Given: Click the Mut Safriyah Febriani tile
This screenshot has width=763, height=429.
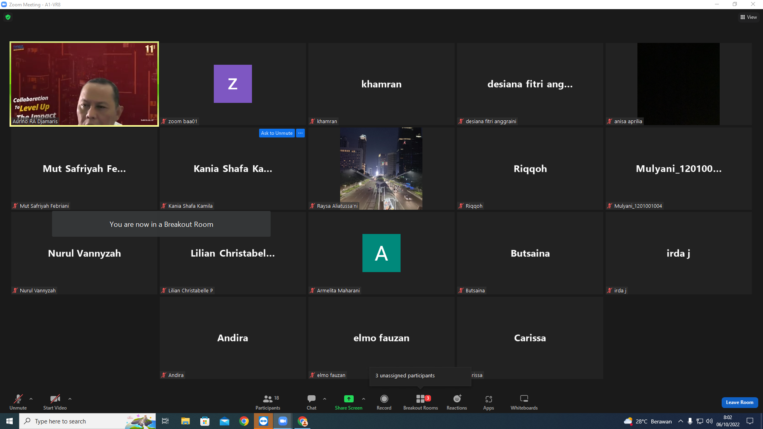Looking at the screenshot, I should click(84, 168).
